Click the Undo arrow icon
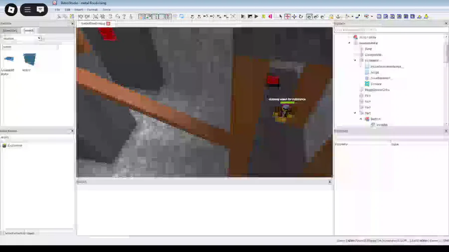The image size is (449, 252). click(x=80, y=16)
